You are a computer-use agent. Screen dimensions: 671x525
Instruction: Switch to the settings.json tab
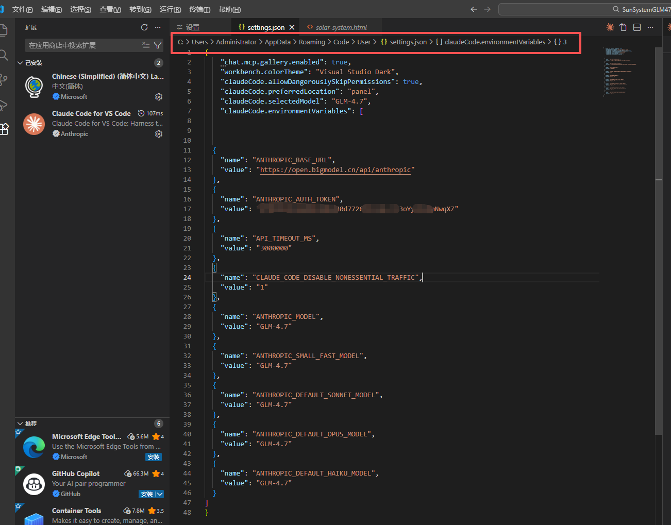coord(266,27)
